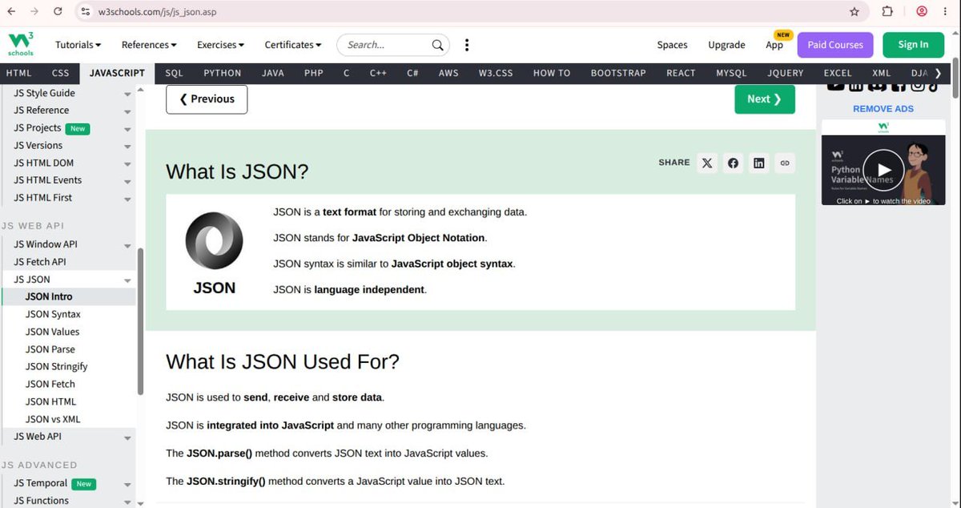Reload the page with the refresh icon
The height and width of the screenshot is (508, 961).
(58, 12)
